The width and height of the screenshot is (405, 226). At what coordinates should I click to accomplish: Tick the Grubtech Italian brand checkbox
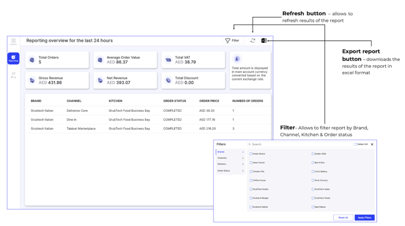coord(251,207)
